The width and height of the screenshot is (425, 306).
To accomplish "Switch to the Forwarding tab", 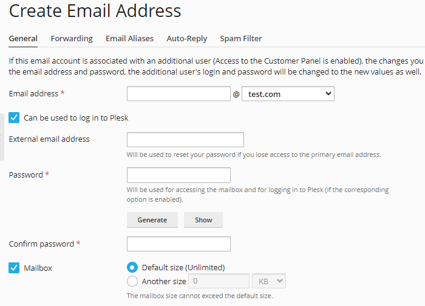I will [72, 39].
